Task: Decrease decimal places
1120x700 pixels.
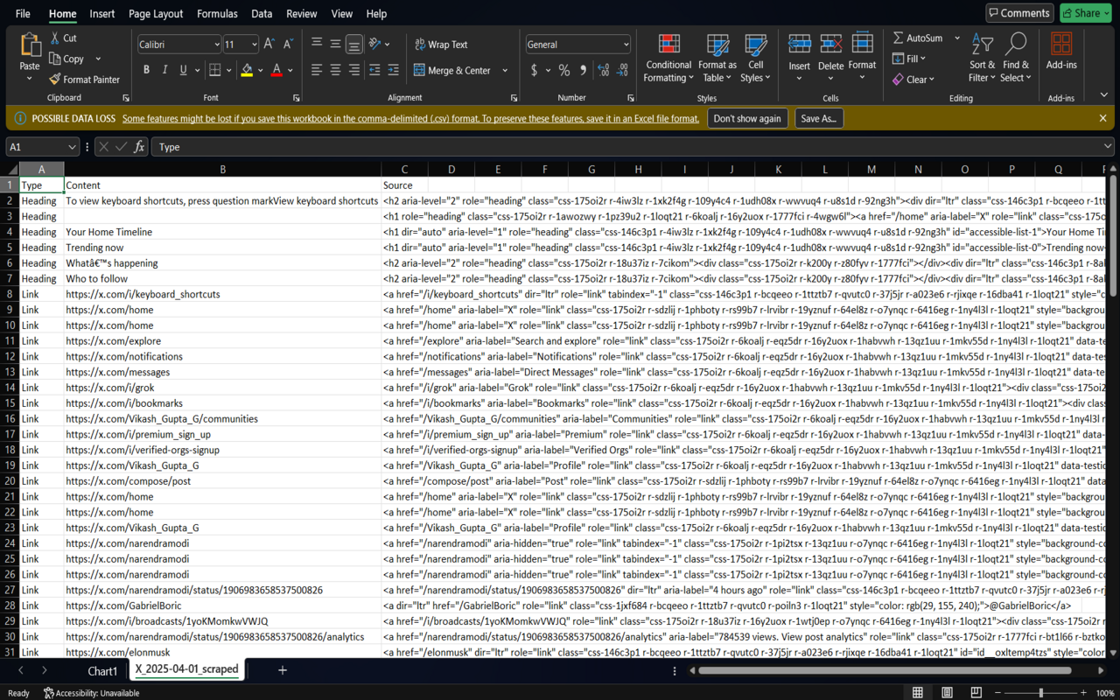Action: coord(622,70)
